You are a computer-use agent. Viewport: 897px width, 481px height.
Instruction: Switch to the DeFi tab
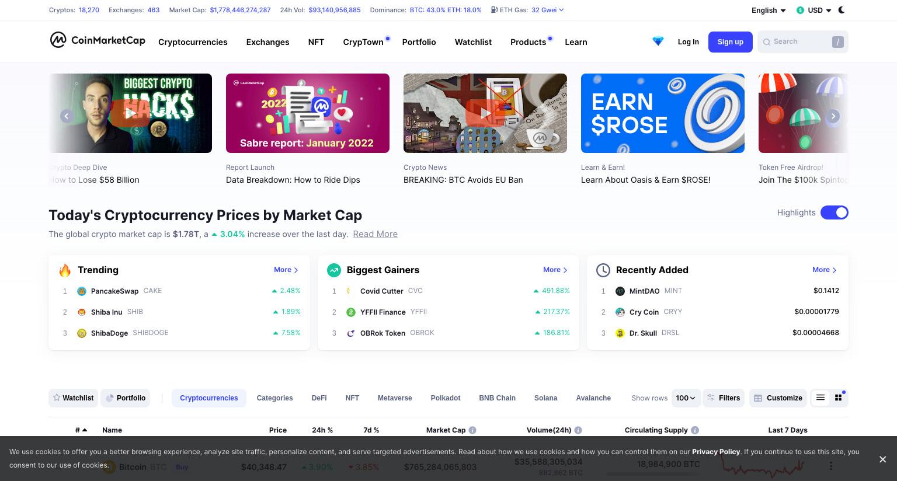pyautogui.click(x=319, y=398)
